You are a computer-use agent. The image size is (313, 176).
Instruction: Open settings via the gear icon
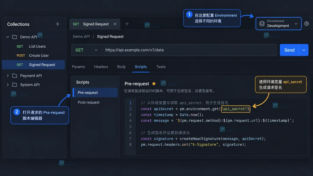pos(306,24)
